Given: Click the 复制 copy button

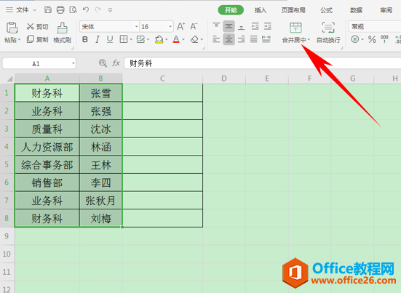Looking at the screenshot, I should click(37, 39).
